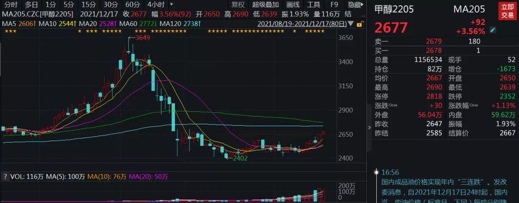This screenshot has width=519, height=203.
Task: Toggle 复权 price adjustment
Action: pyautogui.click(x=238, y=5)
